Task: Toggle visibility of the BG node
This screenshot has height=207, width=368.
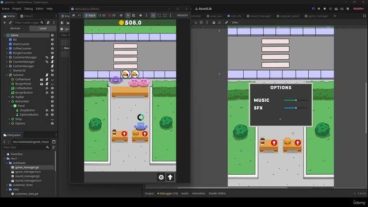Action: click(x=52, y=40)
